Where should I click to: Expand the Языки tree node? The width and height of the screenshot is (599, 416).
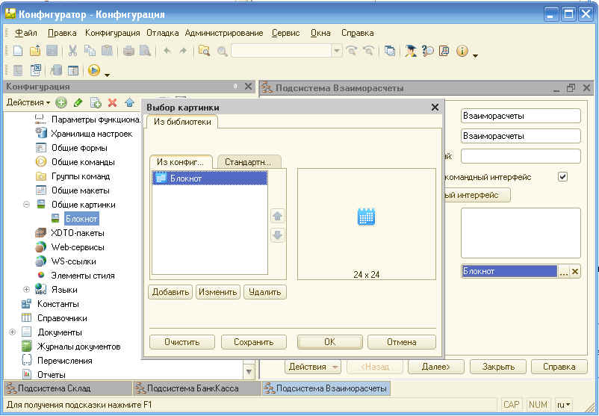26,290
